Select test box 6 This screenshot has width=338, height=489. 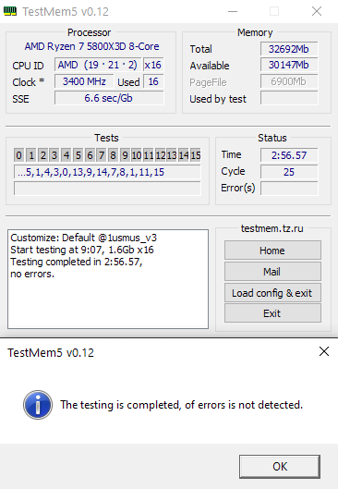[90, 155]
